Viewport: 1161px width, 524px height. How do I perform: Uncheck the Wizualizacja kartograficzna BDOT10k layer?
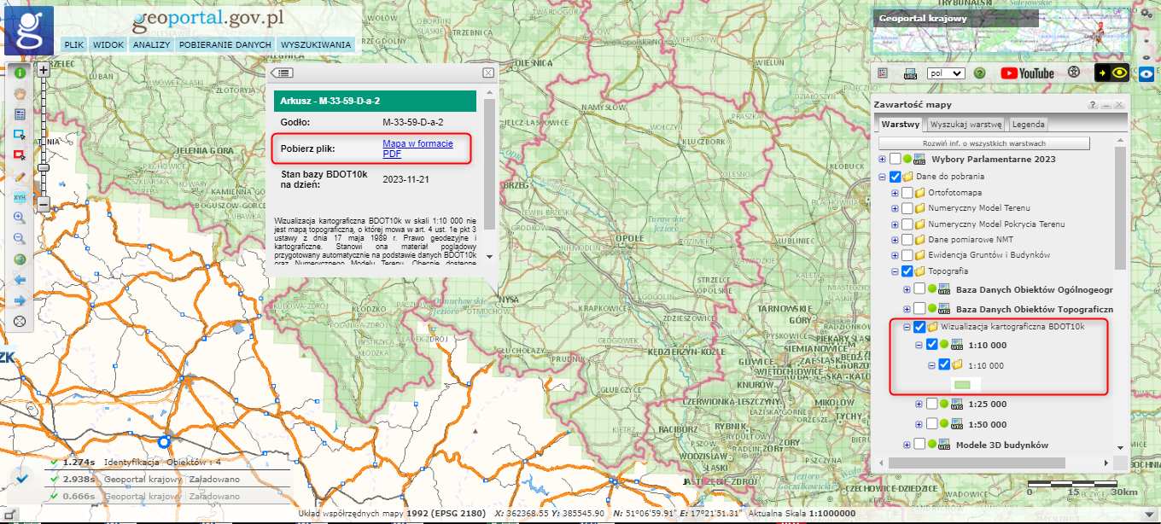(x=919, y=326)
